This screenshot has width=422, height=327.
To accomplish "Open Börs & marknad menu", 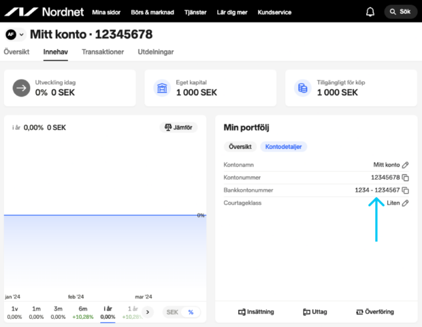I will click(x=152, y=12).
